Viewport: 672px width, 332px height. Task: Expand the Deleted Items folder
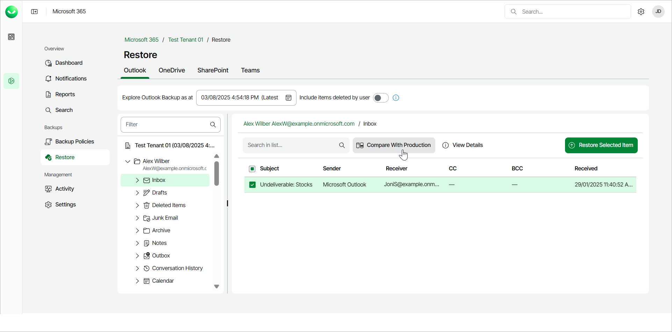coord(137,205)
